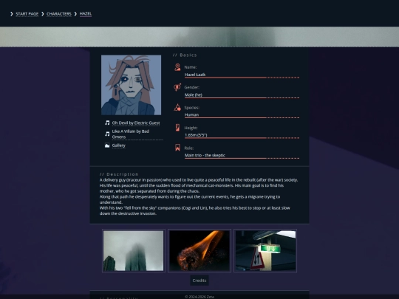399x299 pixels.
Task: Open song link Oh Devil by Electric Guest
Action: pyautogui.click(x=136, y=123)
